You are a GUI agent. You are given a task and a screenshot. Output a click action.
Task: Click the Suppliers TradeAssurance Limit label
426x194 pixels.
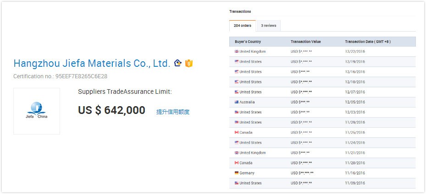[x=125, y=92]
